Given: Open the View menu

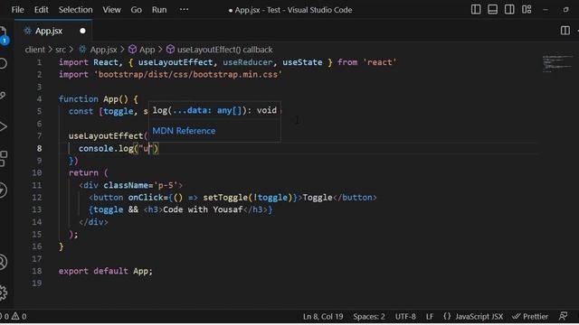Looking at the screenshot, I should point(111,10).
